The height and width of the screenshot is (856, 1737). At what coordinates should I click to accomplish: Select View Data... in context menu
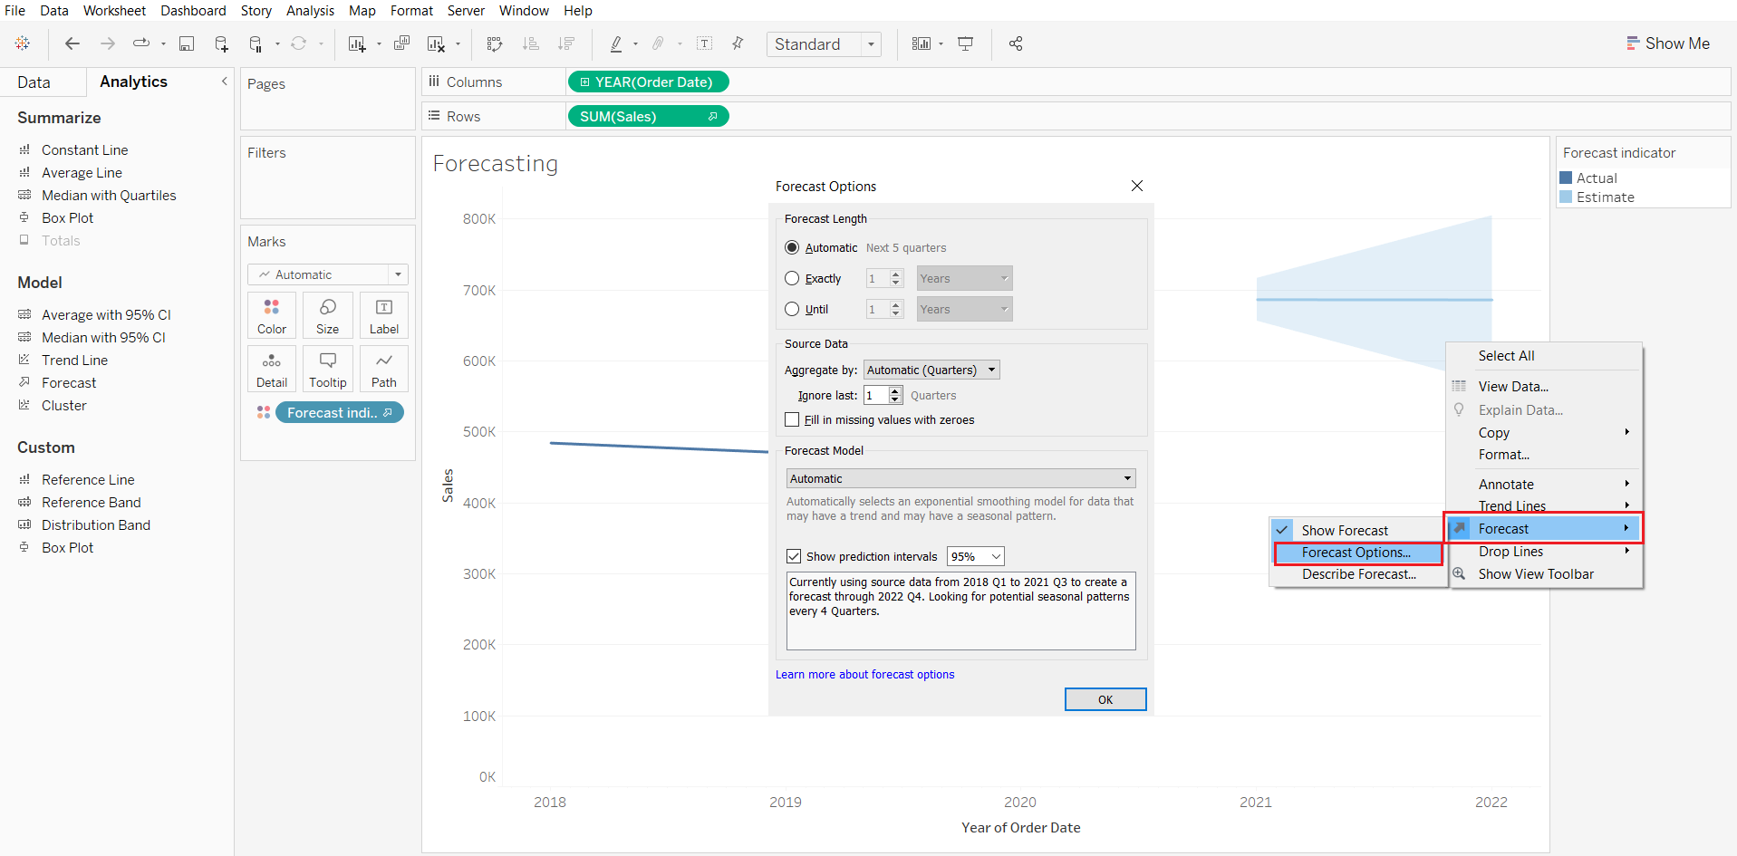point(1513,387)
